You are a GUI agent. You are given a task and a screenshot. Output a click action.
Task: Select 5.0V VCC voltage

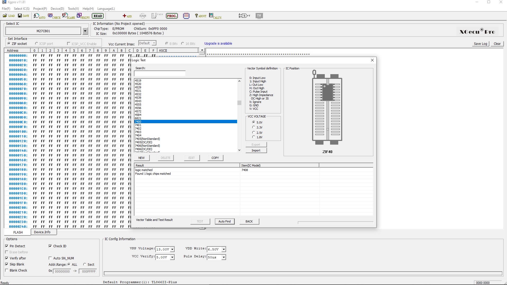click(257, 122)
